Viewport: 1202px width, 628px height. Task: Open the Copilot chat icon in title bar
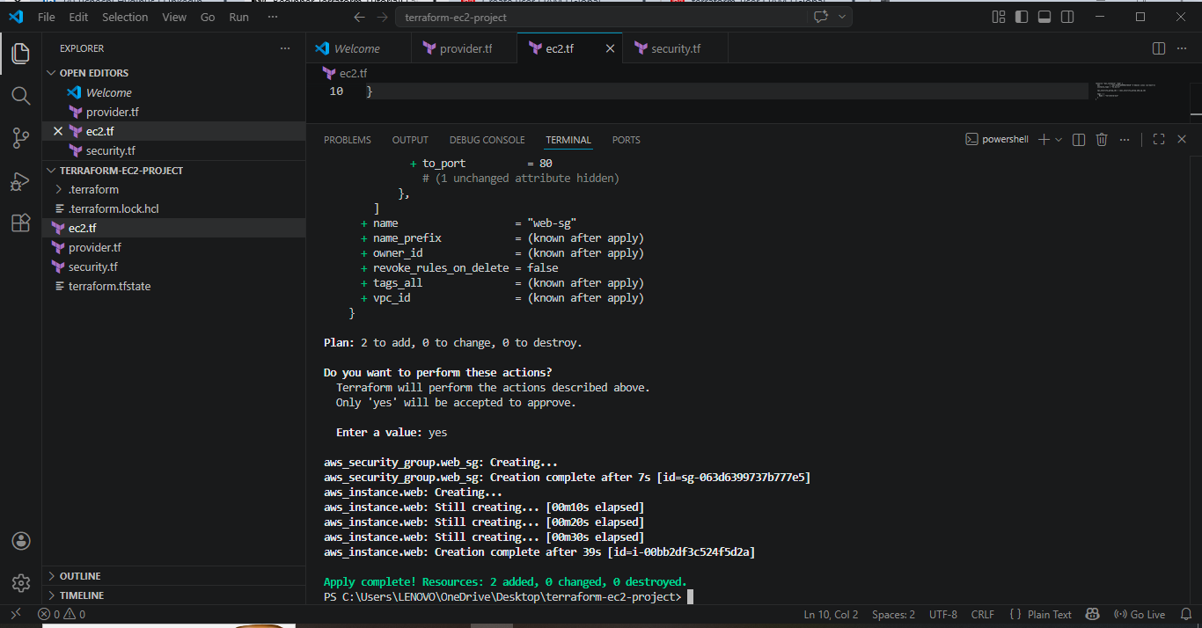(x=821, y=17)
